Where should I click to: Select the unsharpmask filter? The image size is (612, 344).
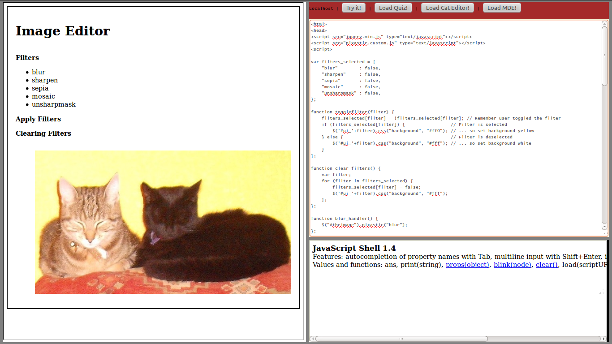tap(54, 104)
